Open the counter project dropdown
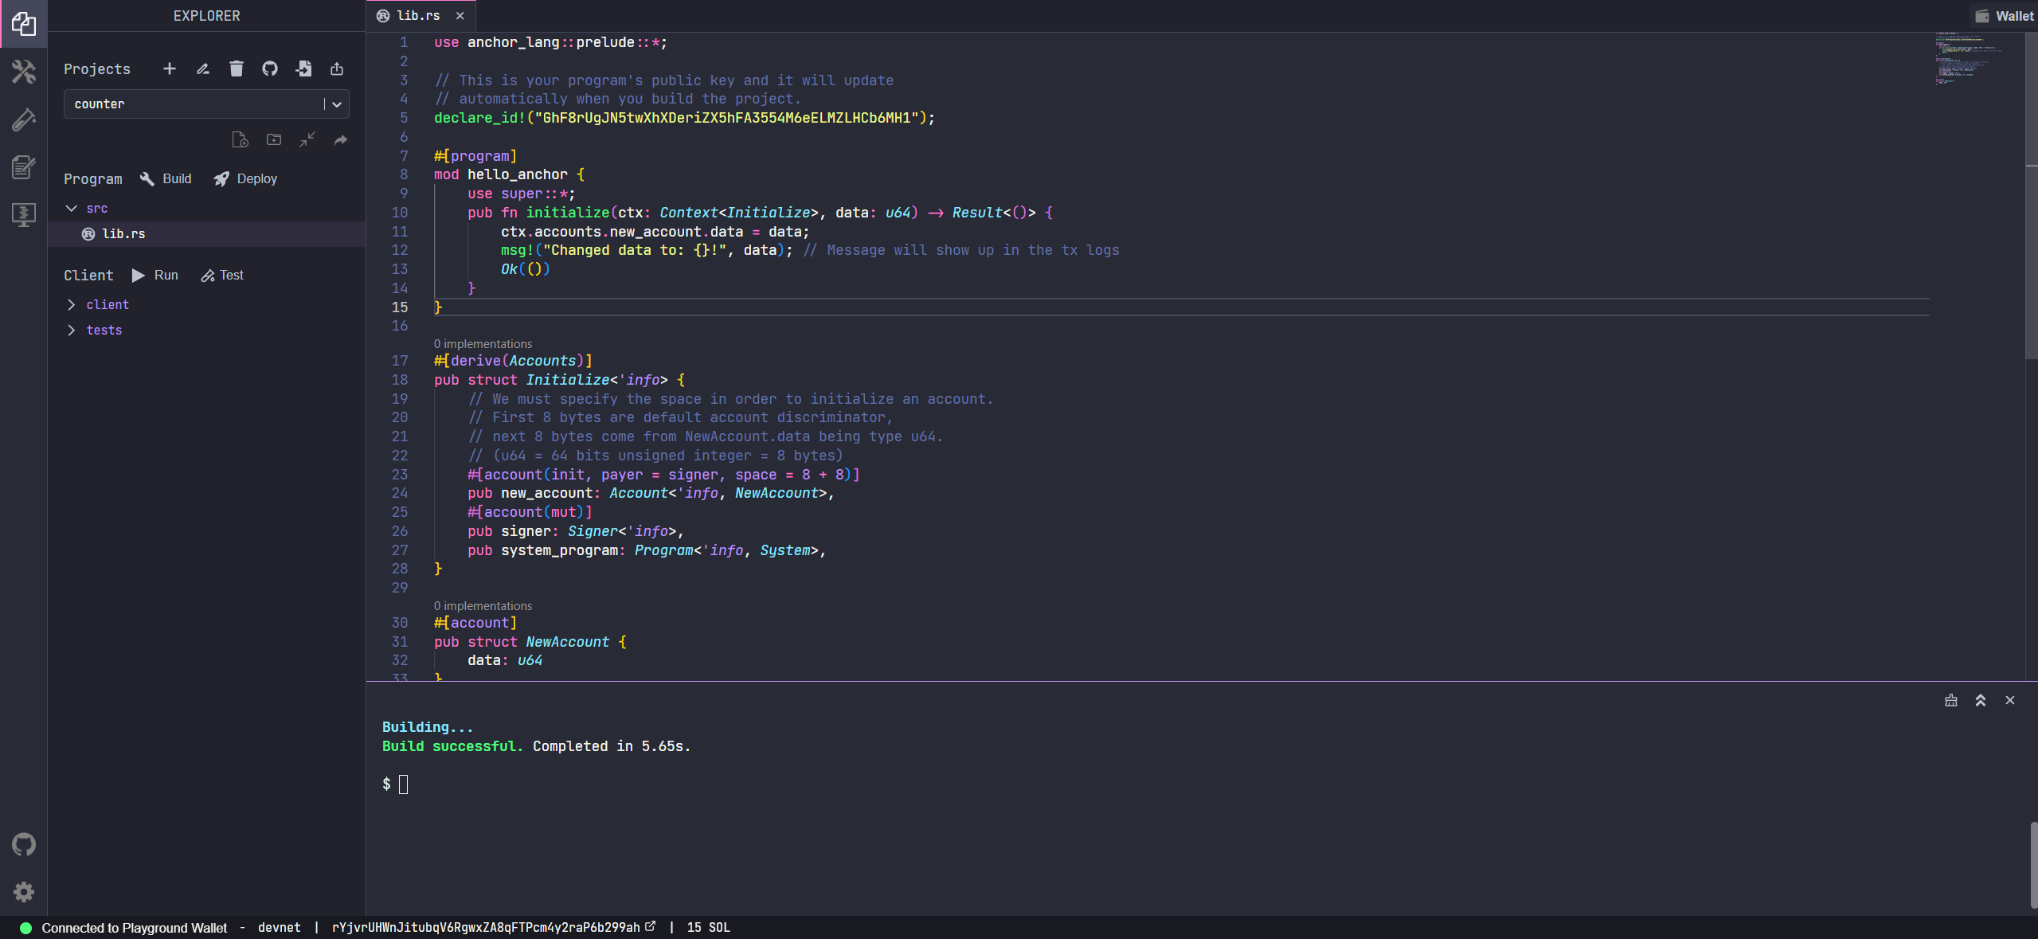Viewport: 2038px width, 939px height. pos(206,104)
